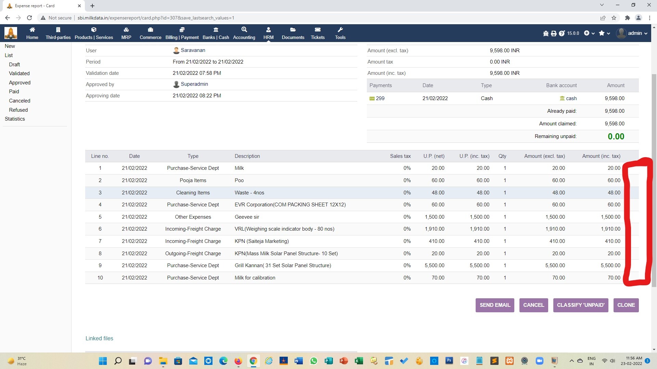Show hidden system tray icons
The width and height of the screenshot is (657, 369).
[571, 361]
